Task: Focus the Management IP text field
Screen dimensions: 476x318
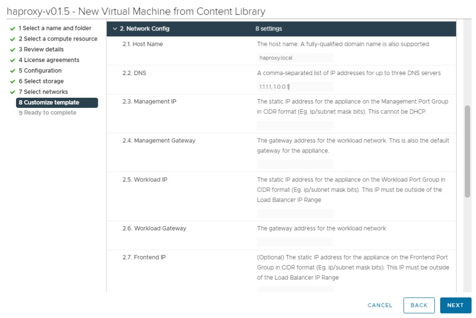Action: [294, 126]
